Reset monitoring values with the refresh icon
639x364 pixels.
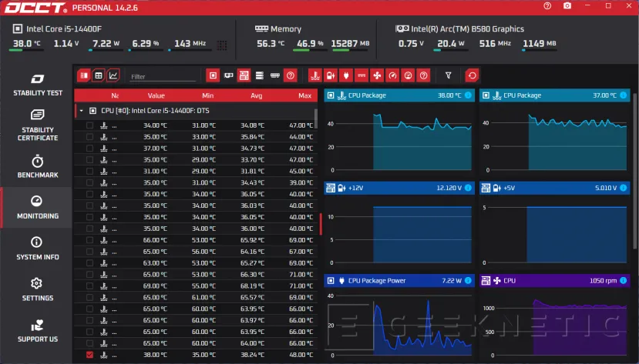click(x=472, y=75)
